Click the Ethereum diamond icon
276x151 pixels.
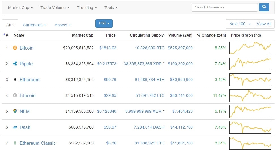pos(15,80)
